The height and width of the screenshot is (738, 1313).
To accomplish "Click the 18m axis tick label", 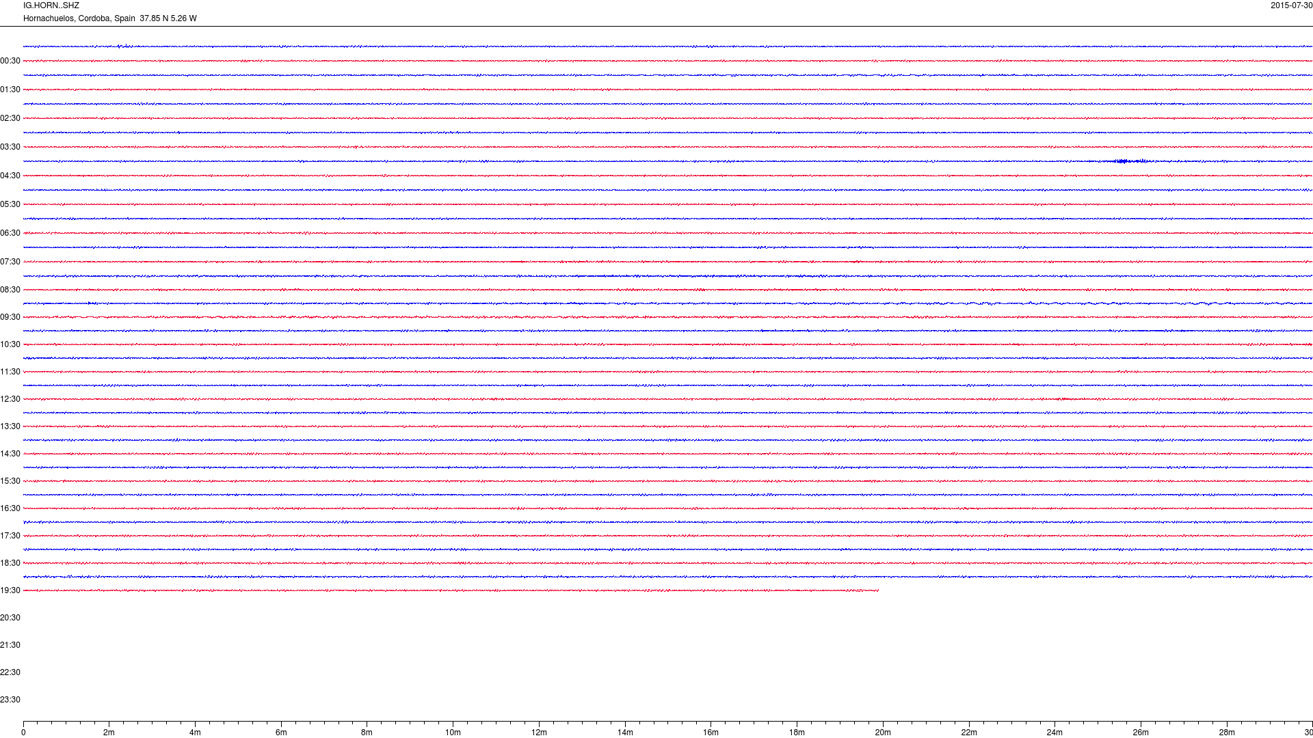I will [x=797, y=733].
